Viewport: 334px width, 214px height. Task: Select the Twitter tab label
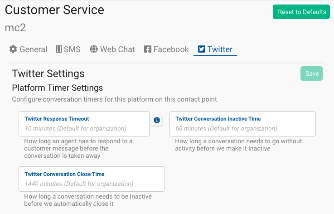pyautogui.click(x=220, y=49)
